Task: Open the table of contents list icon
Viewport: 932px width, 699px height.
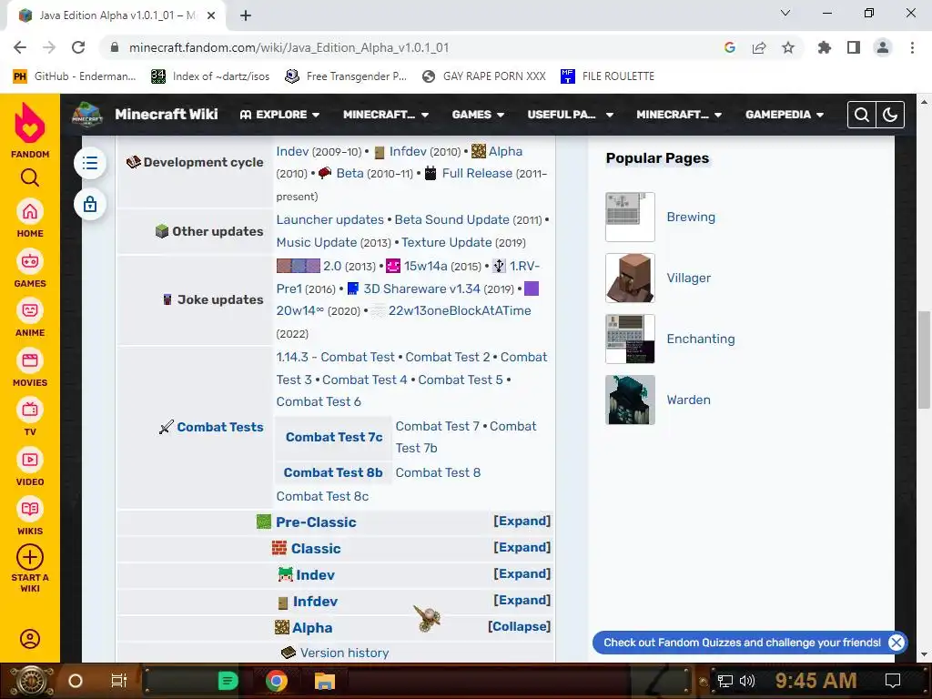Action: [x=90, y=163]
